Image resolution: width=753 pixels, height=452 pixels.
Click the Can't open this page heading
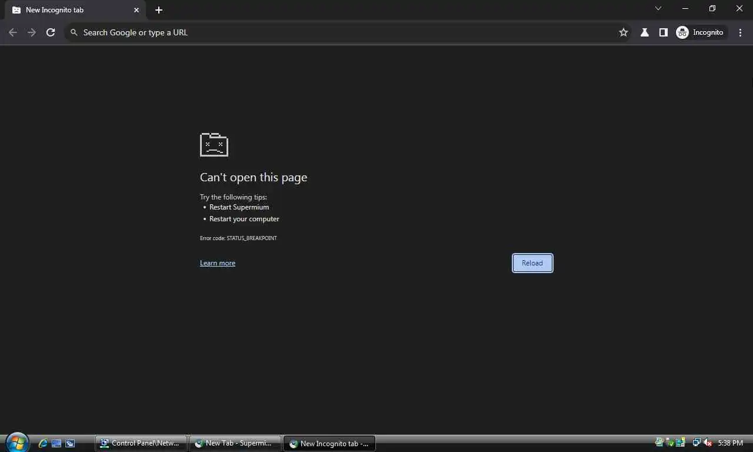254,177
